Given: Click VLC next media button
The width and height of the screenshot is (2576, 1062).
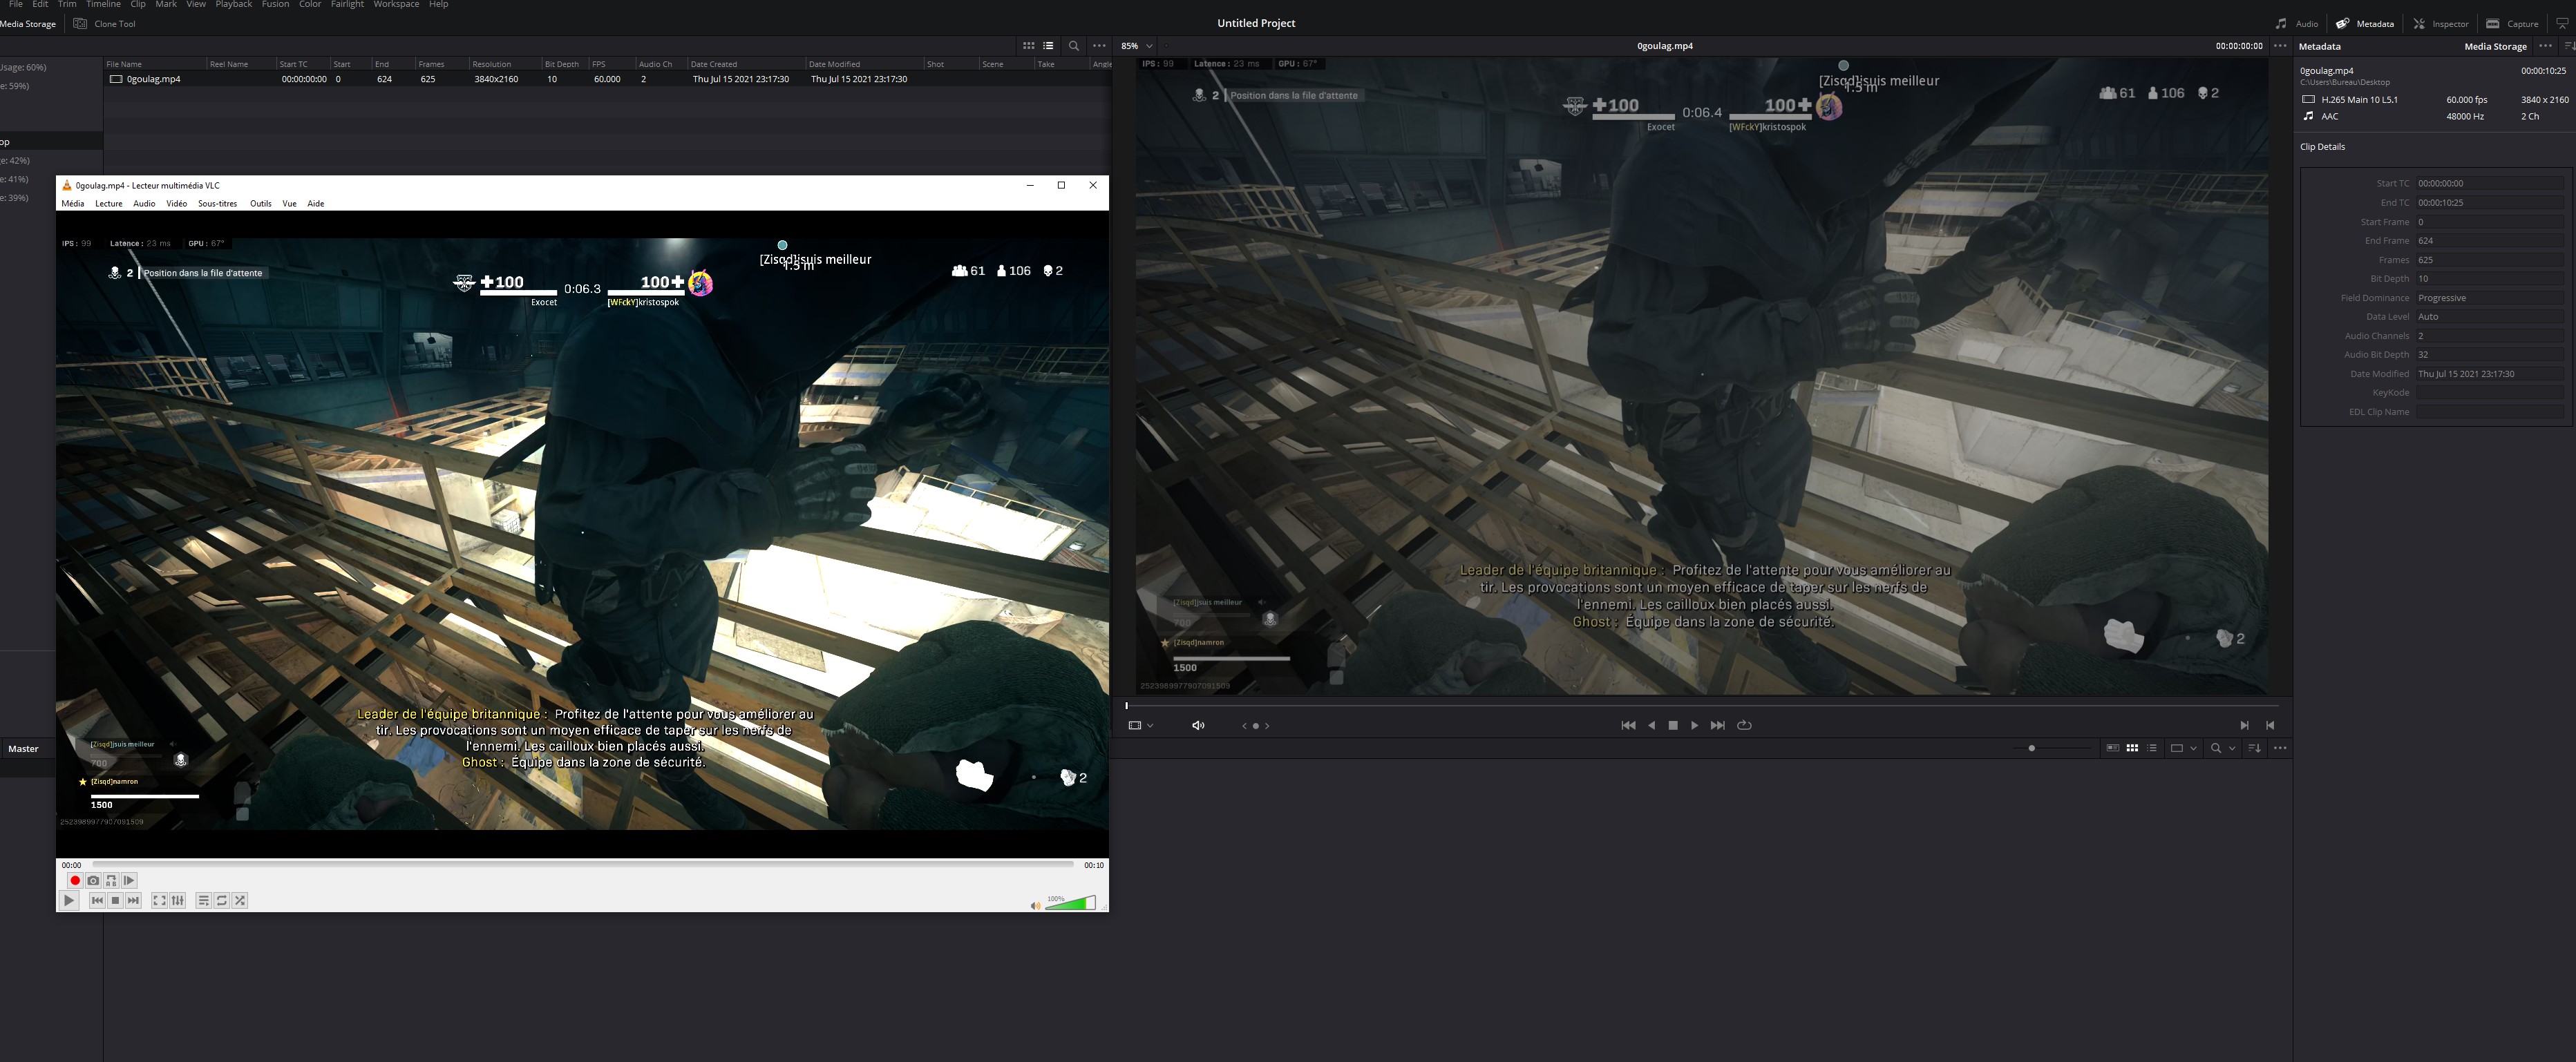Looking at the screenshot, I should (133, 900).
